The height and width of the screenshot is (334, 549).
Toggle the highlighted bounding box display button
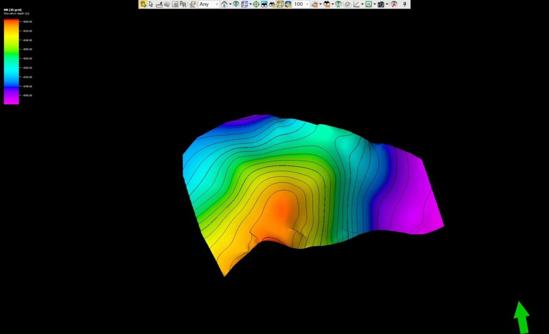point(280,4)
